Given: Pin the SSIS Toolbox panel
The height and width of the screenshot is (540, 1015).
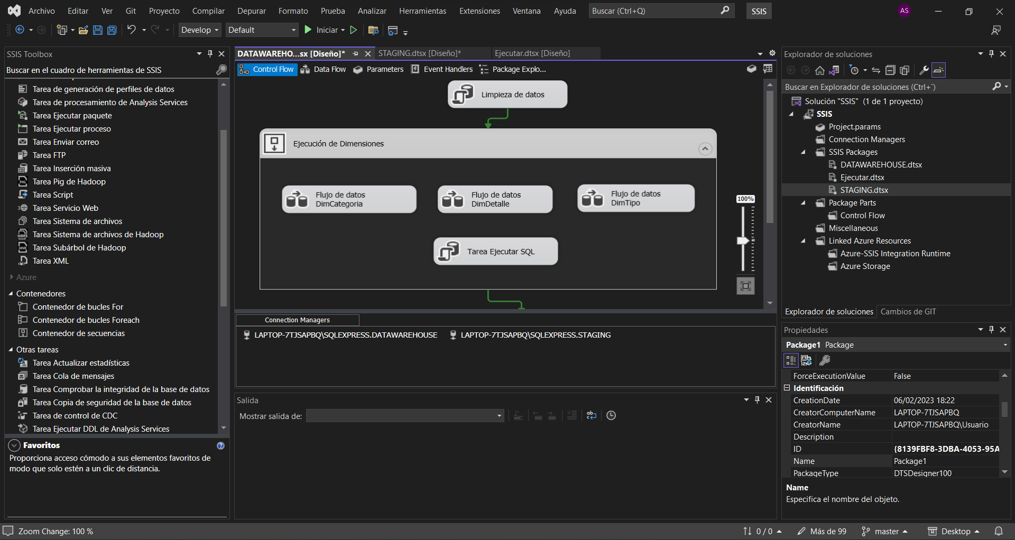Looking at the screenshot, I should [x=210, y=54].
